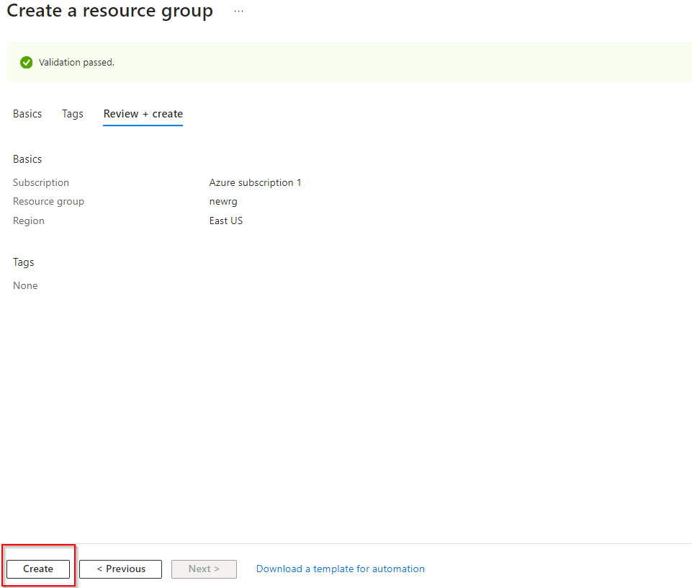Click the 'Azure subscription 1' value
Image resolution: width=692 pixels, height=588 pixels.
coord(255,182)
